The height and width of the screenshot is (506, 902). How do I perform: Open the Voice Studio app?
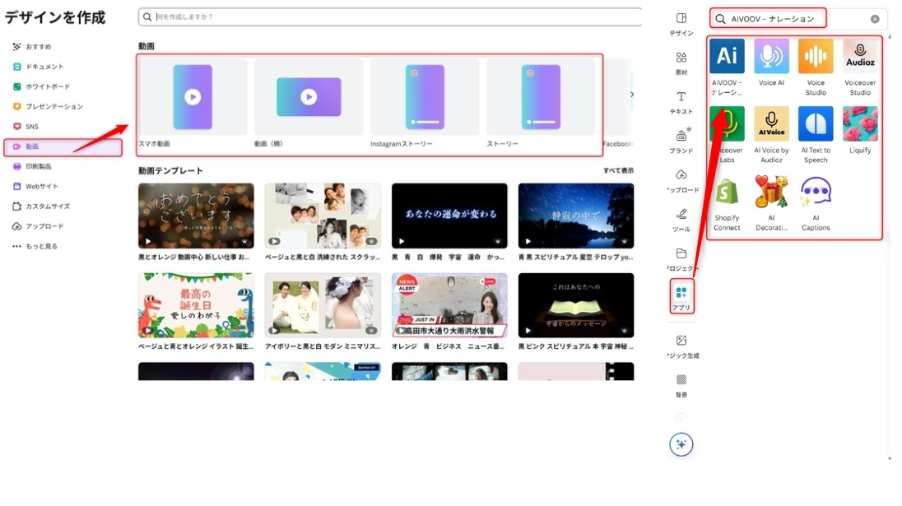point(816,56)
